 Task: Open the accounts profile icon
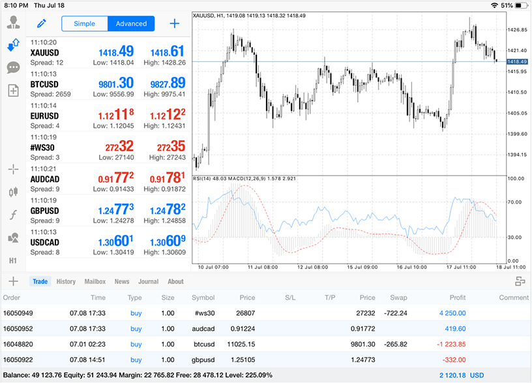(14, 22)
